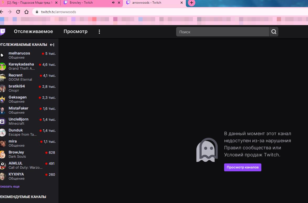Viewport: 308px width, 203px height.
Task: Collapse the followed channels sidebar
Action: click(52, 45)
